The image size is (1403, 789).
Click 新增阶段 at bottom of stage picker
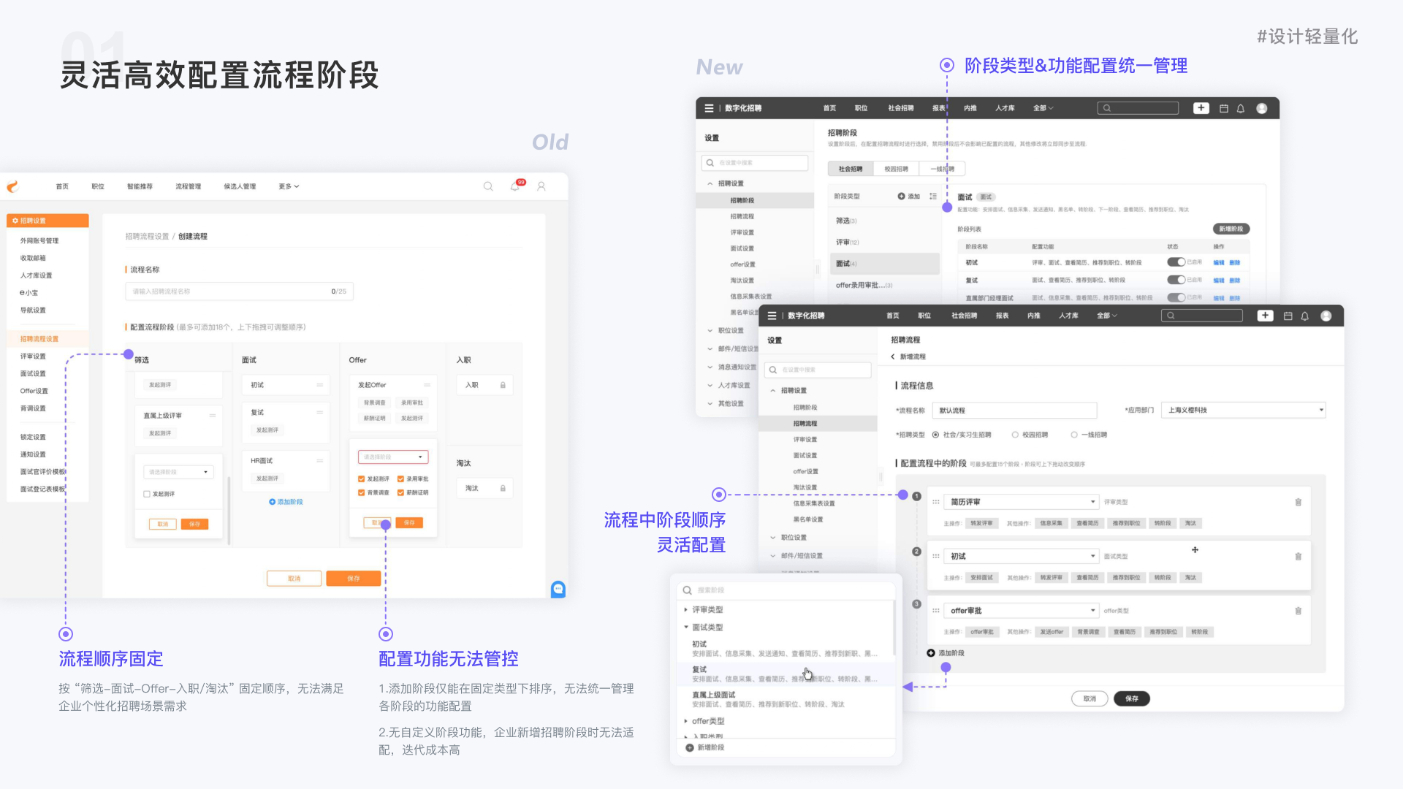[705, 747]
